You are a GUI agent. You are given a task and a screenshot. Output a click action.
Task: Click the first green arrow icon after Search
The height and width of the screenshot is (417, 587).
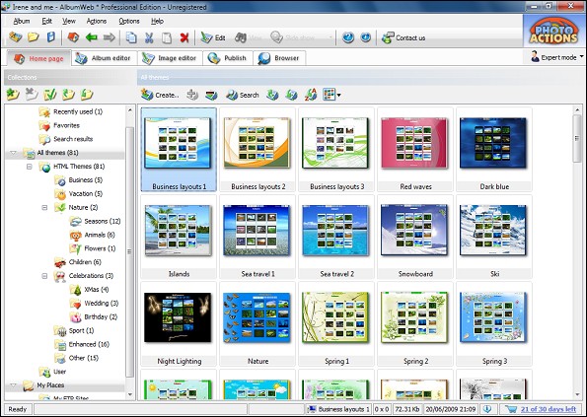coord(272,95)
